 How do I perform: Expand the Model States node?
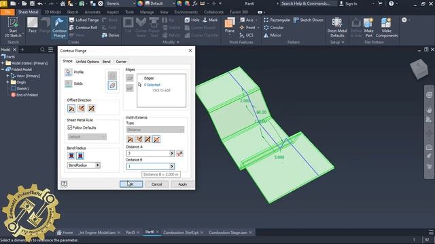[x=3, y=63]
